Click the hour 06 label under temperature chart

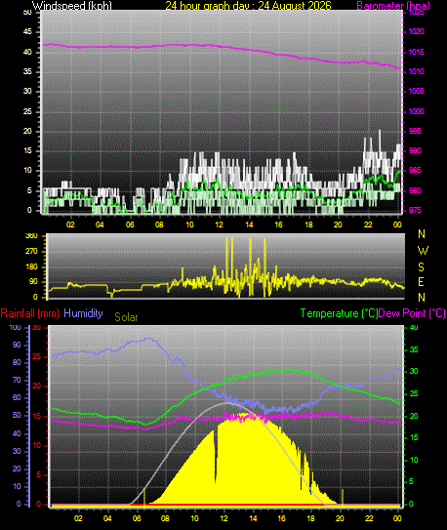pos(137,518)
